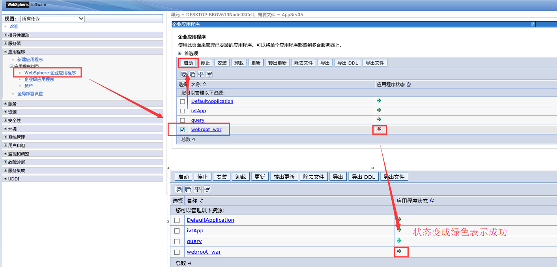557x267 pixels.
Task: Open 资产 in the navigation tree
Action: coord(29,85)
